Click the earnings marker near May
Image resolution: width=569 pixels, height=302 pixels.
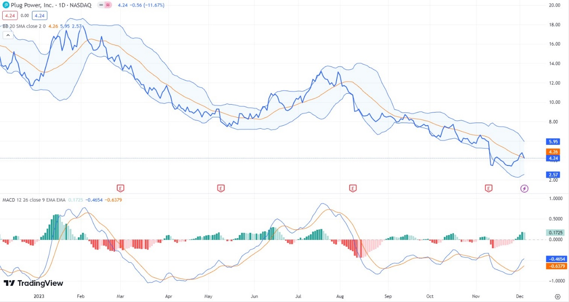[221, 188]
